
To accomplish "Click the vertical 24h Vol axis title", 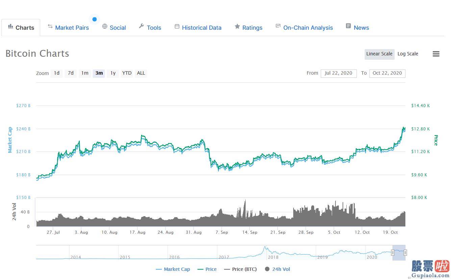I will [14, 212].
